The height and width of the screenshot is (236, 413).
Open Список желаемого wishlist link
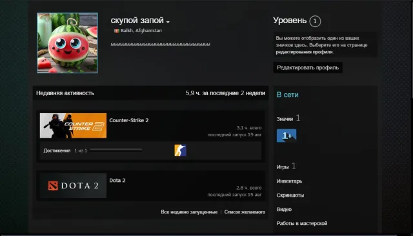pos(245,212)
